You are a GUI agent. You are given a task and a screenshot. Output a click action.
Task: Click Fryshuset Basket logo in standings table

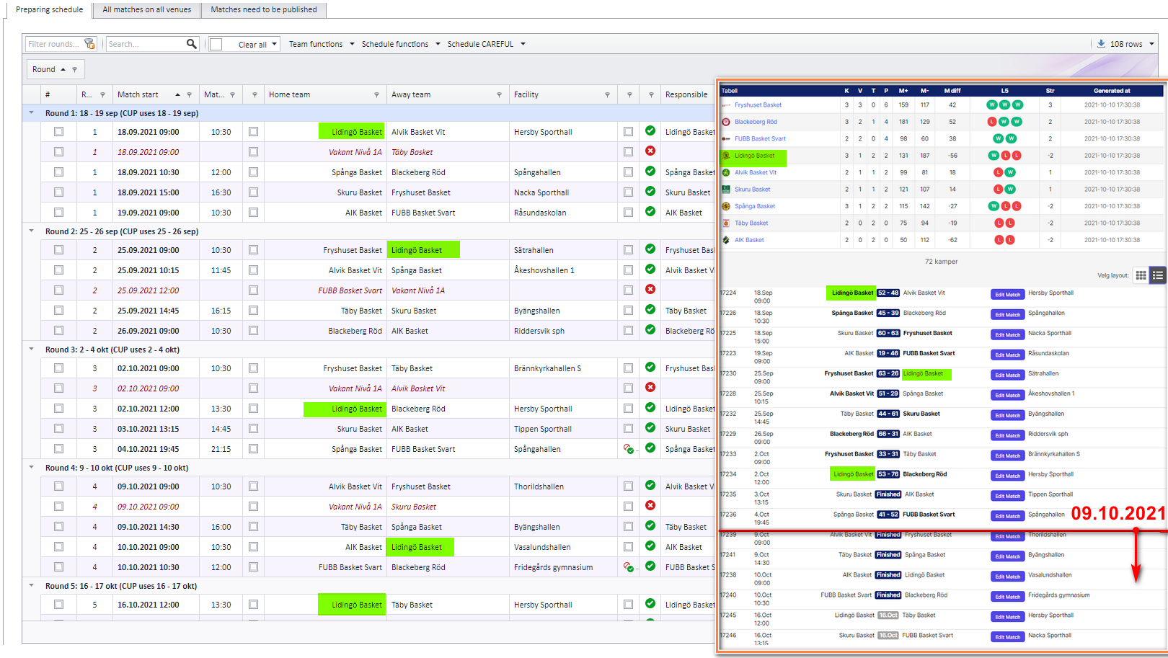point(726,105)
